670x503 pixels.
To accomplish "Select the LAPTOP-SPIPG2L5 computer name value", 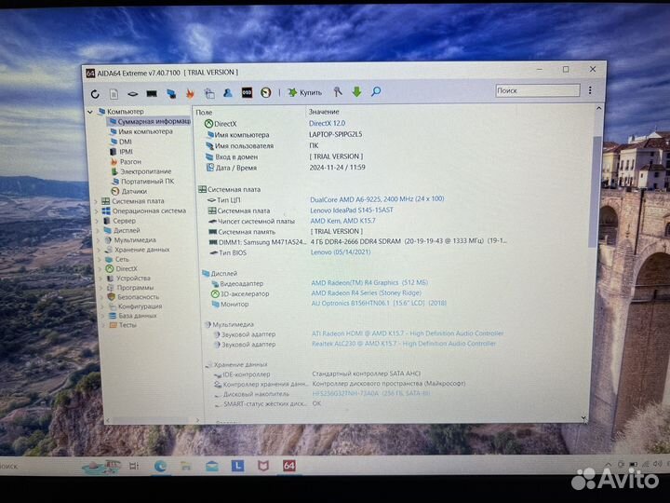I will (x=335, y=134).
